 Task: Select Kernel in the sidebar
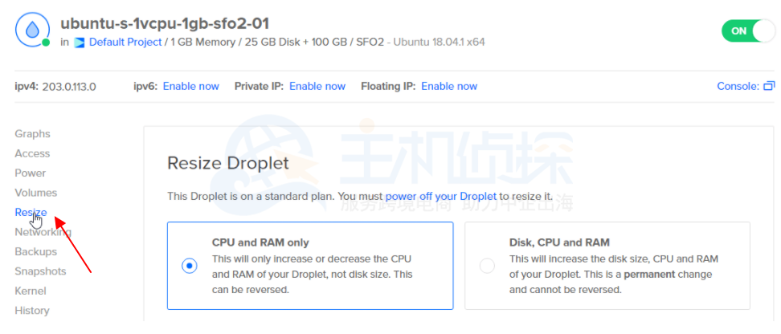point(31,291)
